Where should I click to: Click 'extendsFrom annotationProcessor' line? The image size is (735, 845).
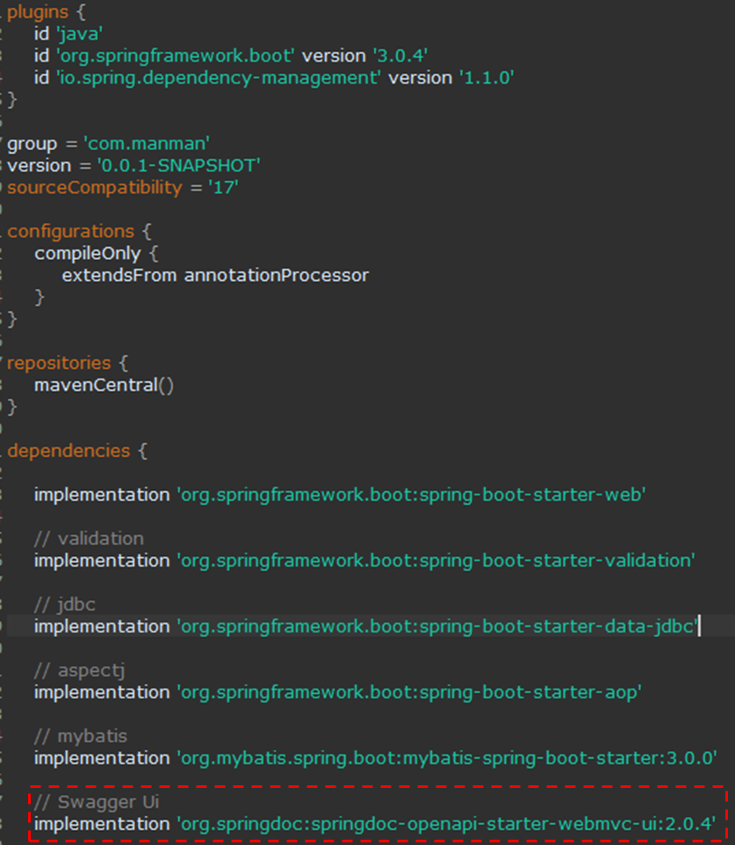click(x=215, y=276)
